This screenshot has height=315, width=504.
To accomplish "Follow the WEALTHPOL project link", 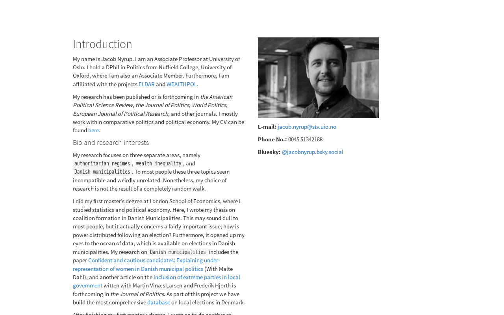I will point(182,84).
